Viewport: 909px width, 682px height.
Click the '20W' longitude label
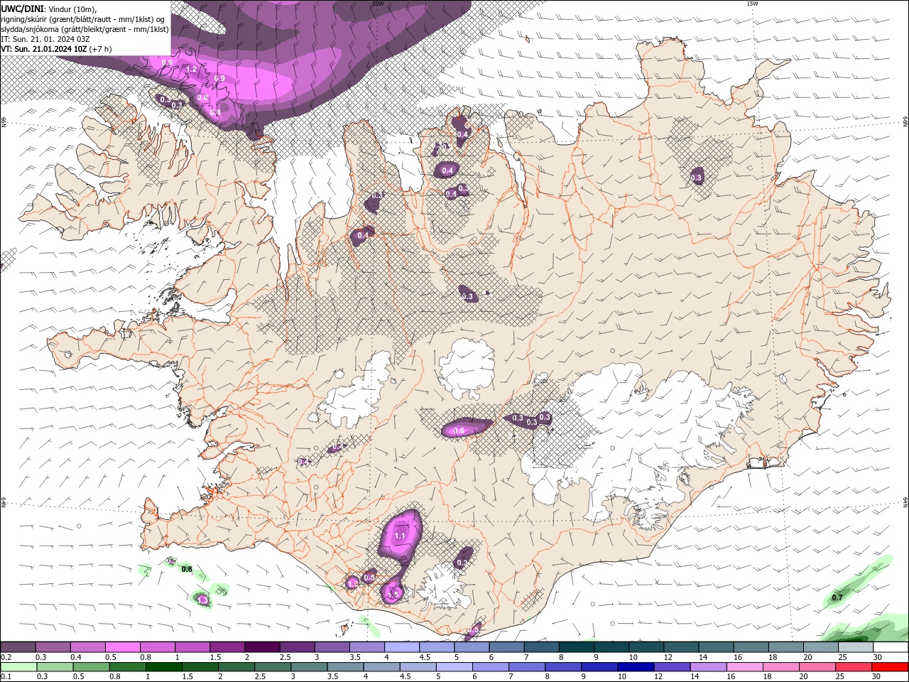(x=377, y=4)
